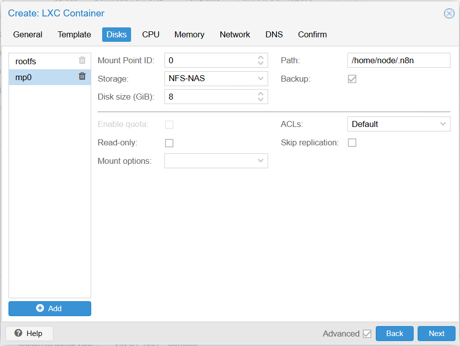Delete the mp0 mount point via trash icon
This screenshot has width=460, height=346.
82,76
